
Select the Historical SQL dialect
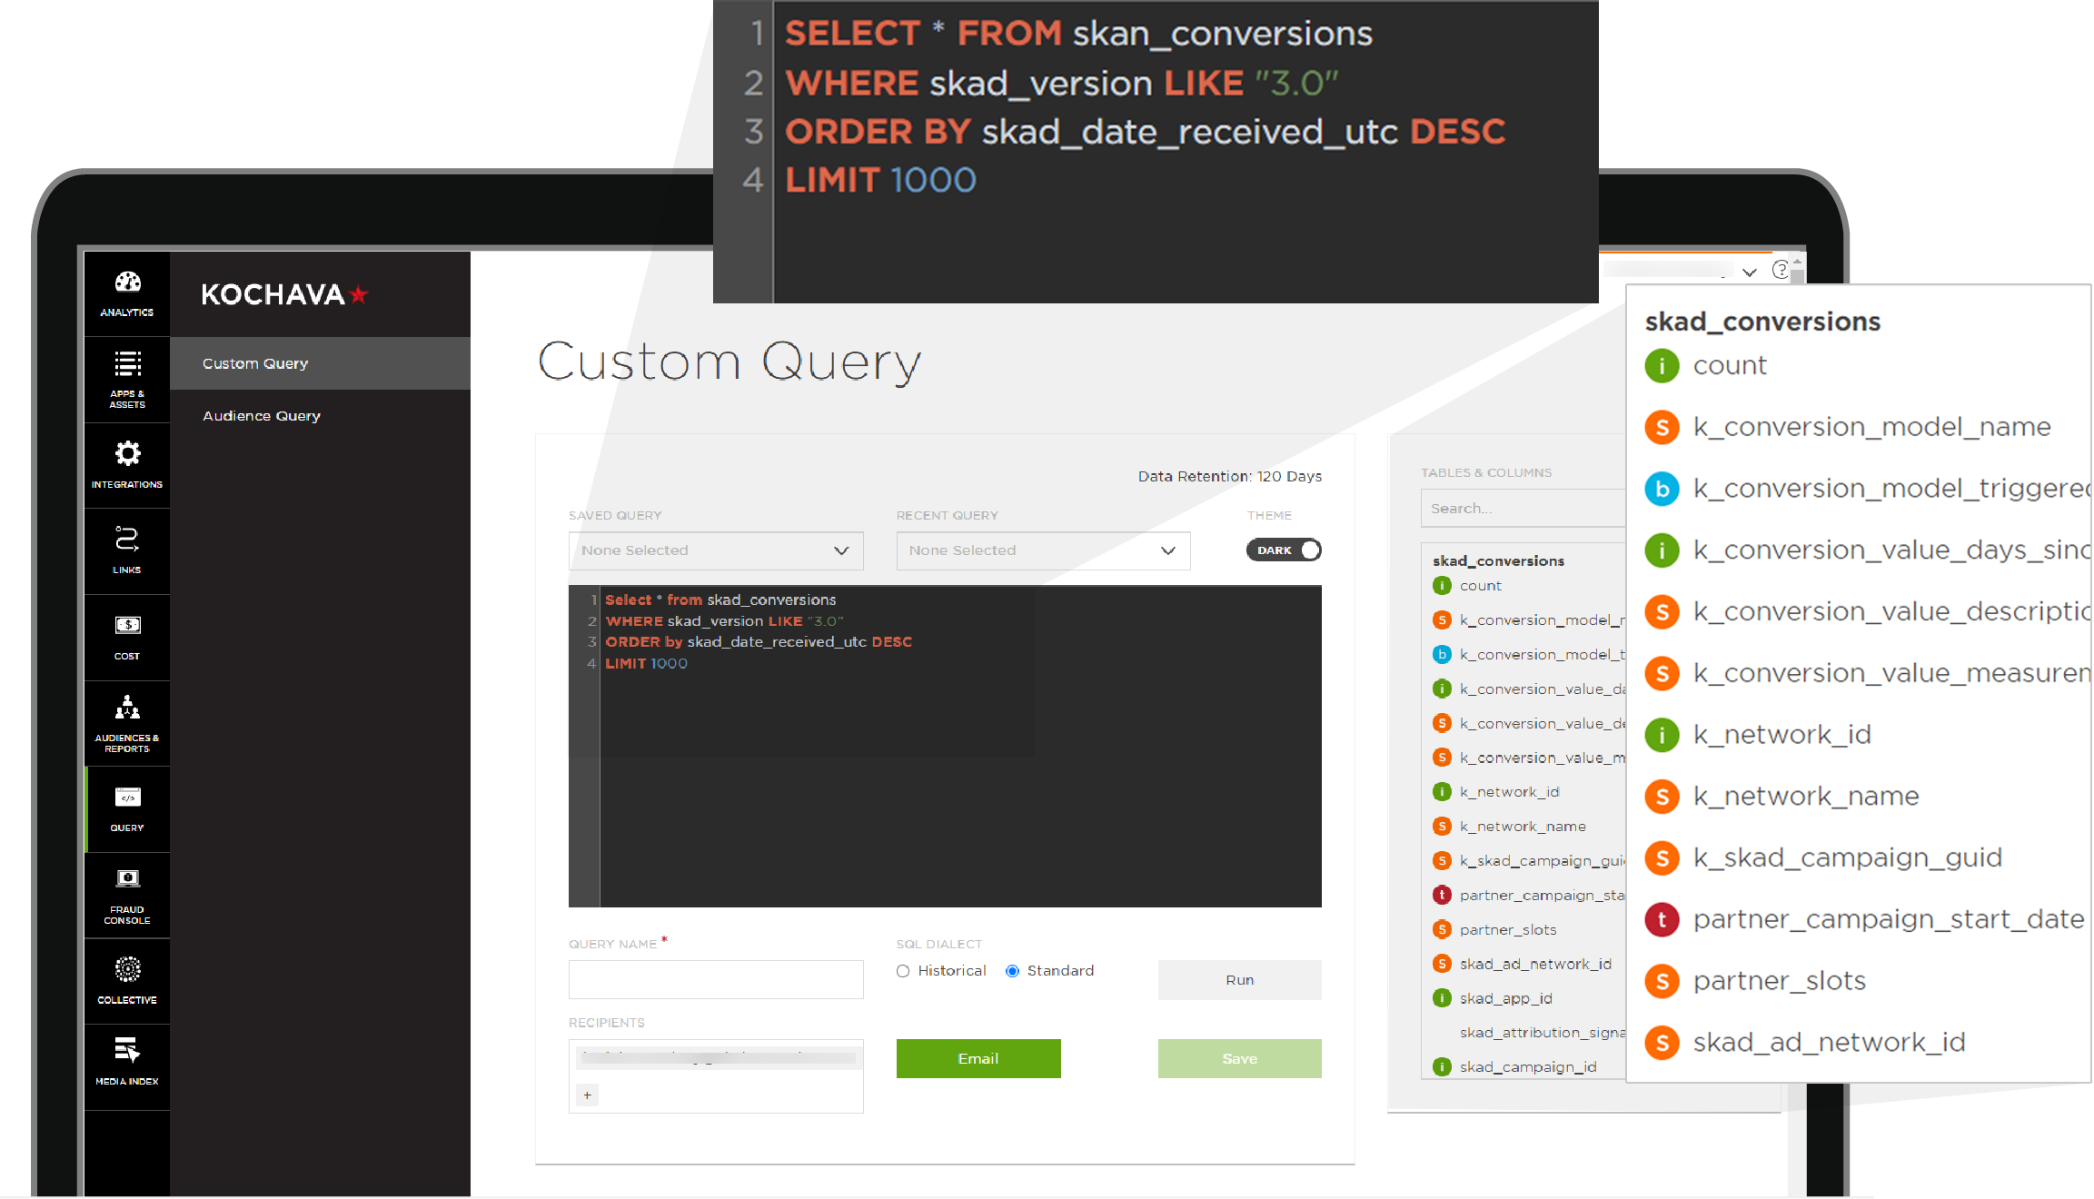(903, 971)
